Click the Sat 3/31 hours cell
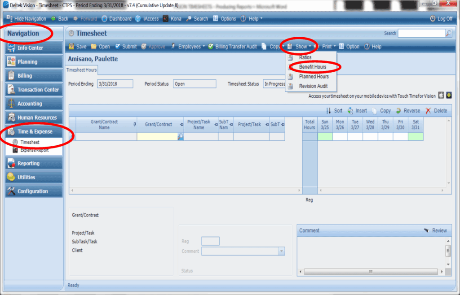Viewport: 460px width, 295px height. click(416, 136)
